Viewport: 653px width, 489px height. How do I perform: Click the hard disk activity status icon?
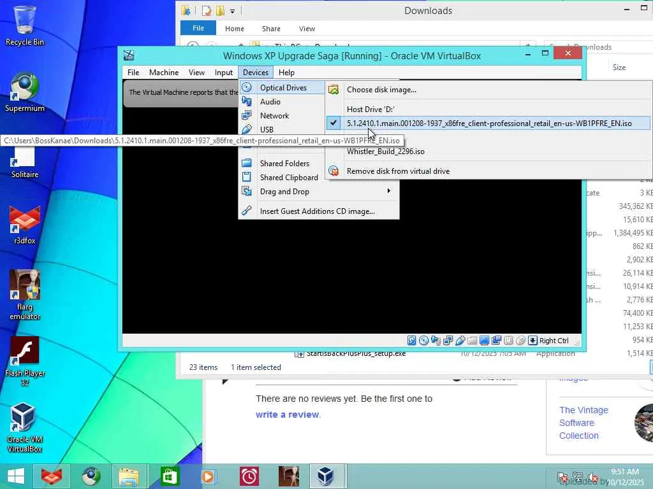pyautogui.click(x=411, y=341)
